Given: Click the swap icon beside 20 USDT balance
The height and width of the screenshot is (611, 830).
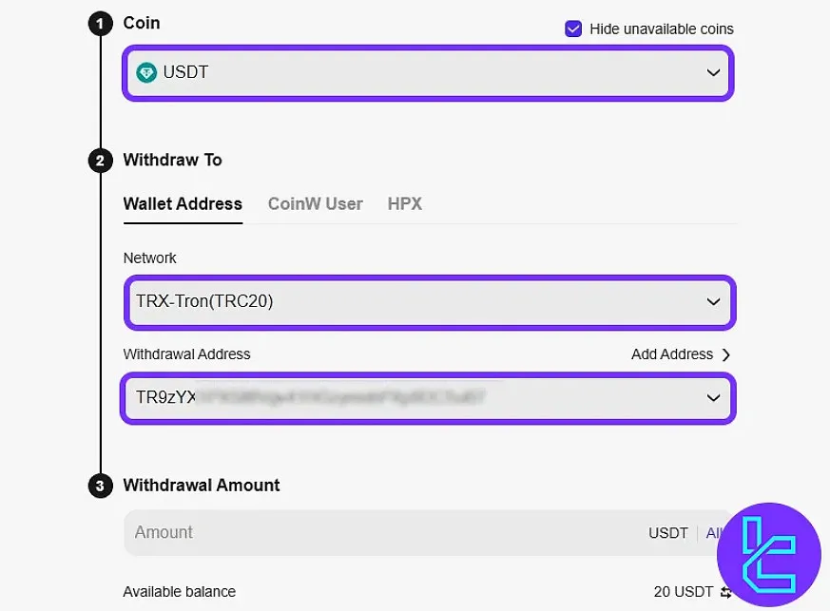Looking at the screenshot, I should tap(724, 593).
